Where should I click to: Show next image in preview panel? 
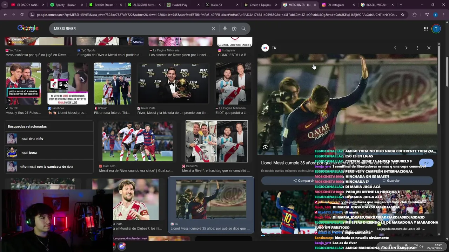[x=406, y=48]
